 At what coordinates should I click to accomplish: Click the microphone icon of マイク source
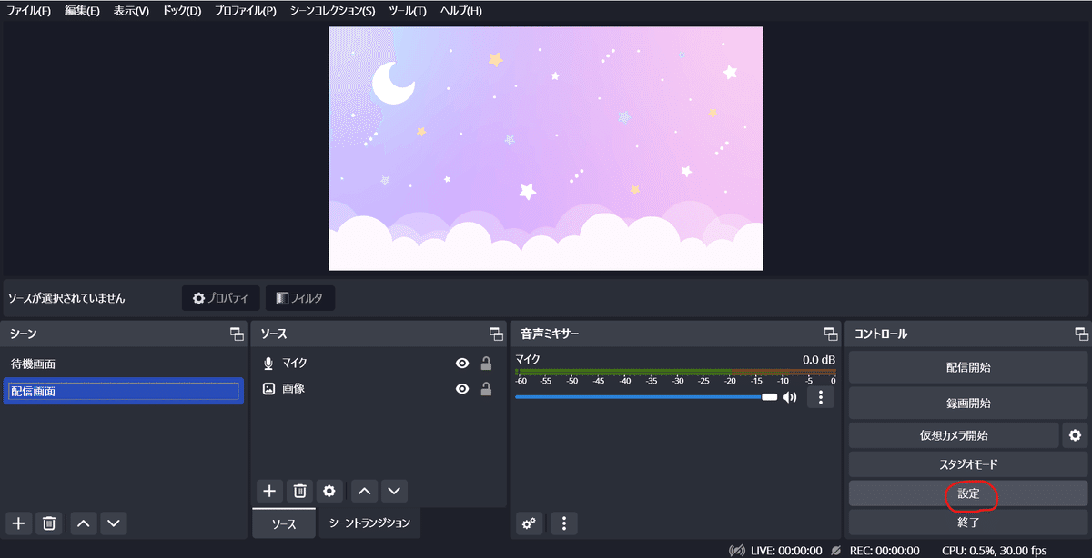(268, 364)
